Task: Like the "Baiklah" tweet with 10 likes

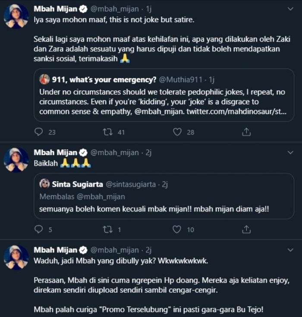Action: pyautogui.click(x=177, y=229)
